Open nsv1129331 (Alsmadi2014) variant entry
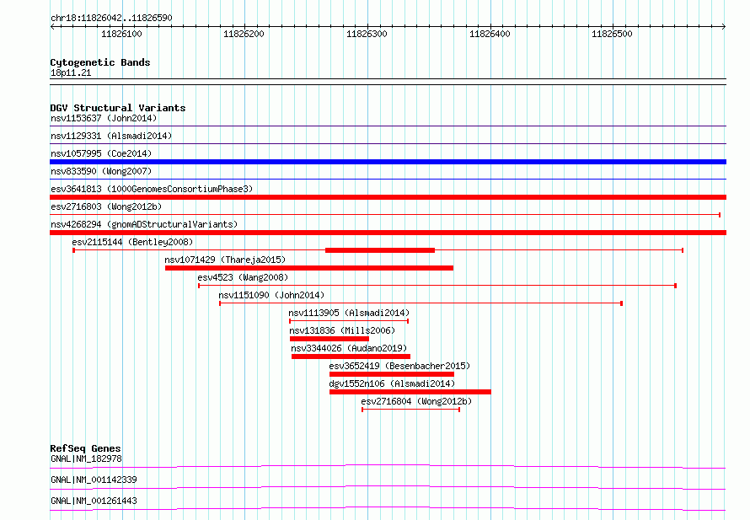 111,136
